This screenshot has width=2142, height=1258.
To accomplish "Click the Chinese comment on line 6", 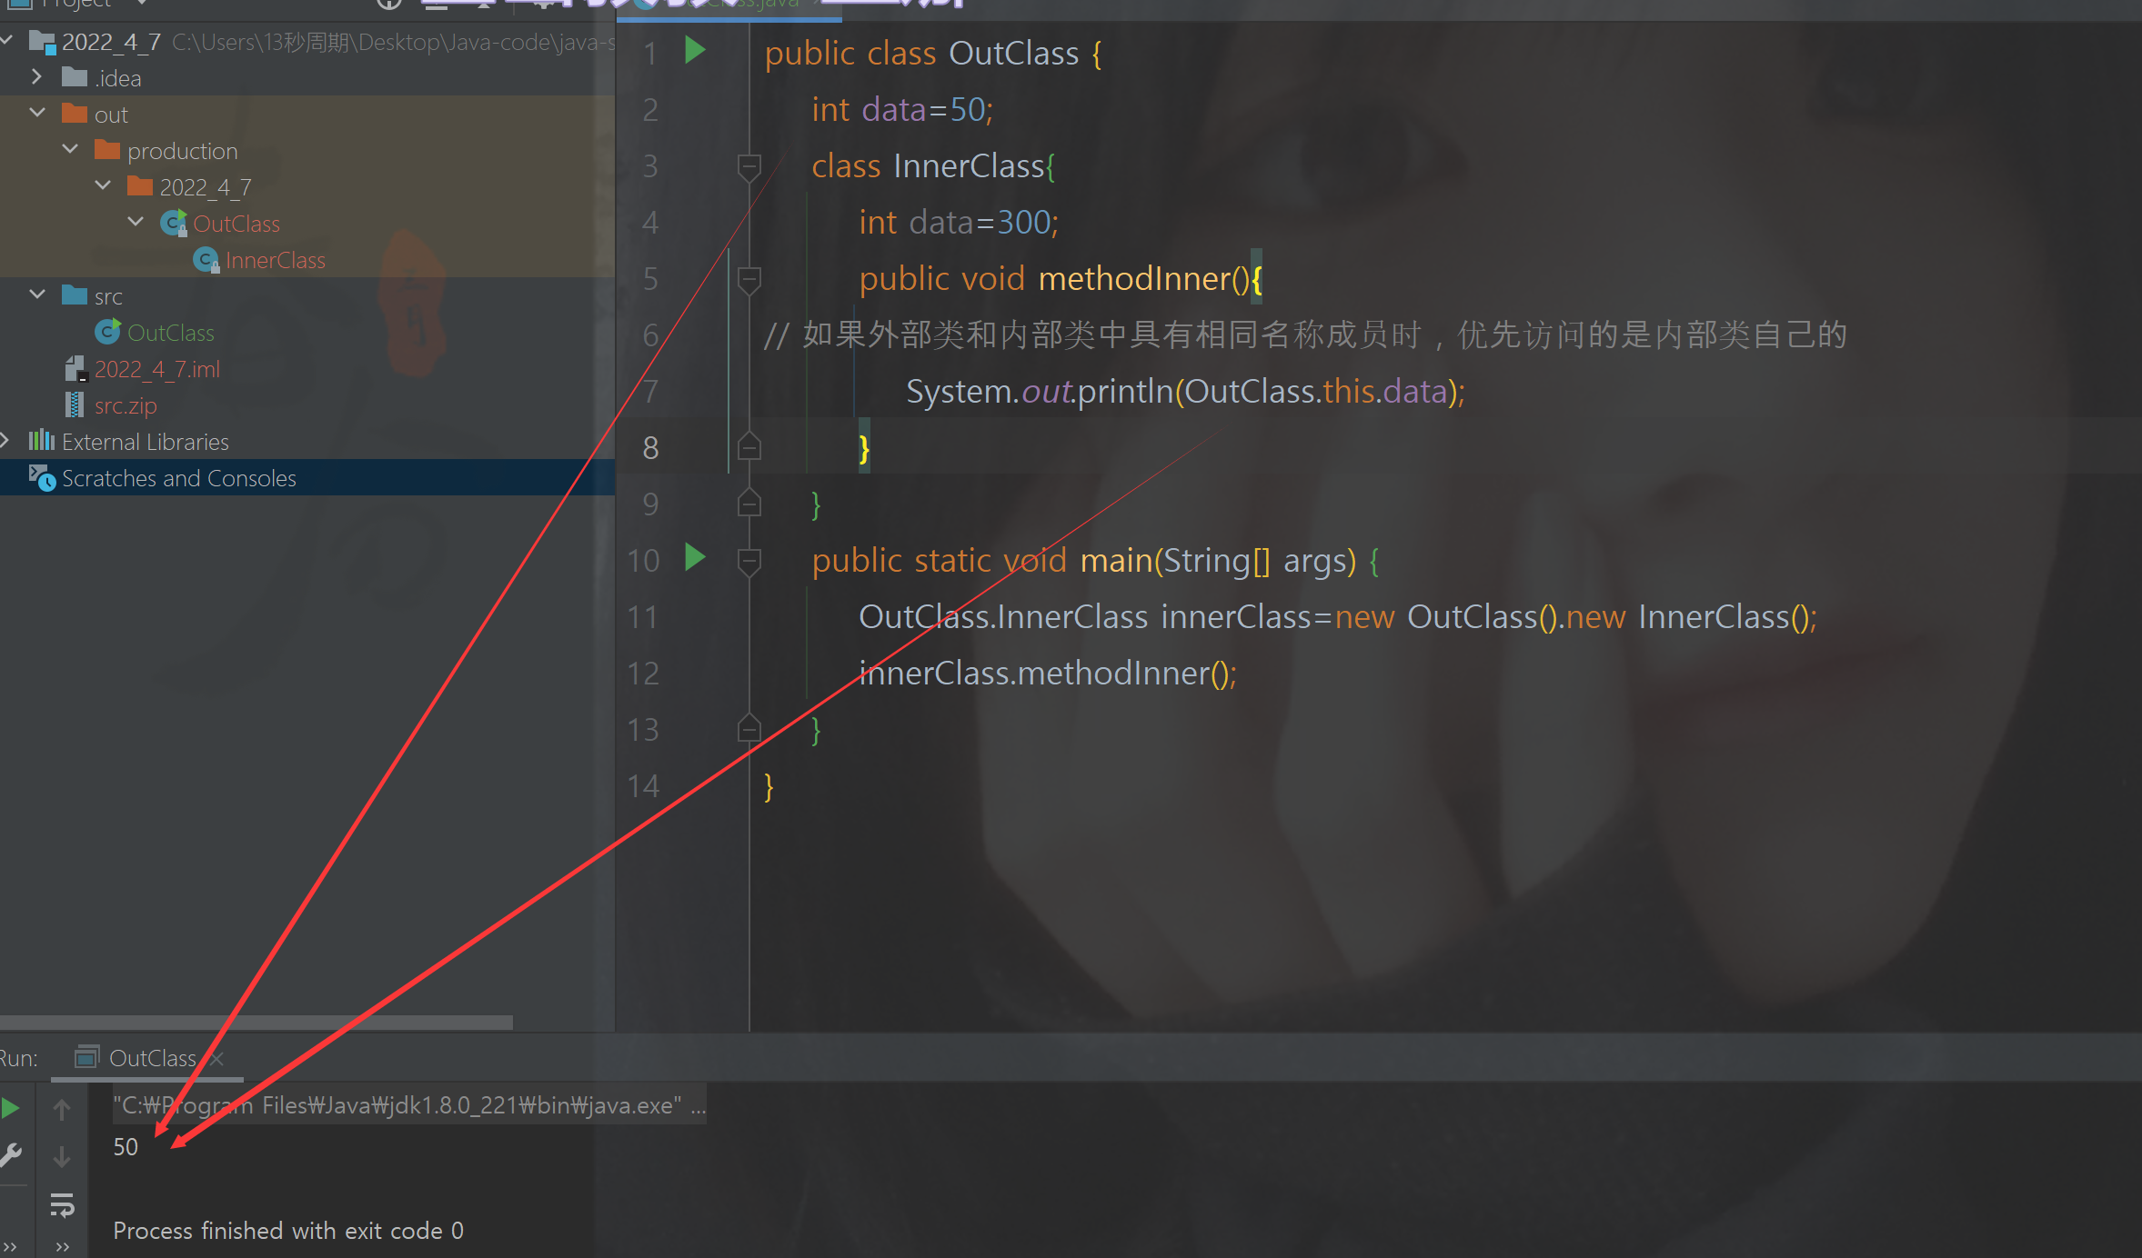I will [x=1305, y=335].
